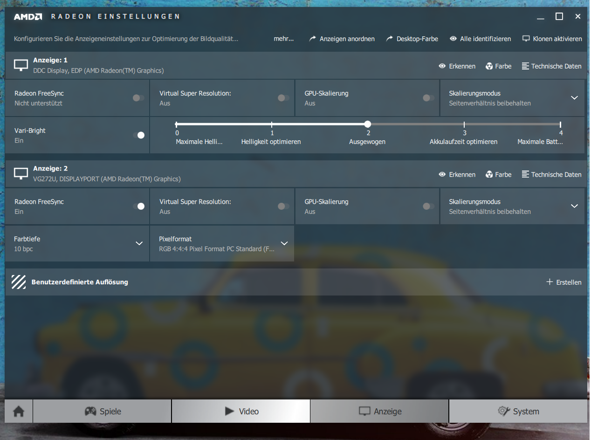Set Vari-Bright slider to 4 Maximale Batterie
Image resolution: width=591 pixels, height=440 pixels.
point(560,124)
